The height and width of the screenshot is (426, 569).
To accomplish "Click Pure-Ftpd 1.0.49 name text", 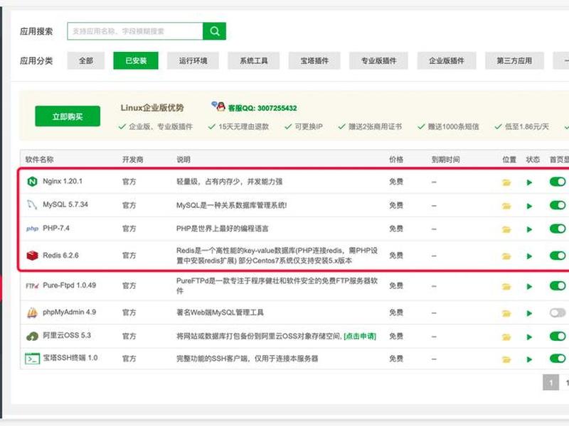I will [x=69, y=285].
